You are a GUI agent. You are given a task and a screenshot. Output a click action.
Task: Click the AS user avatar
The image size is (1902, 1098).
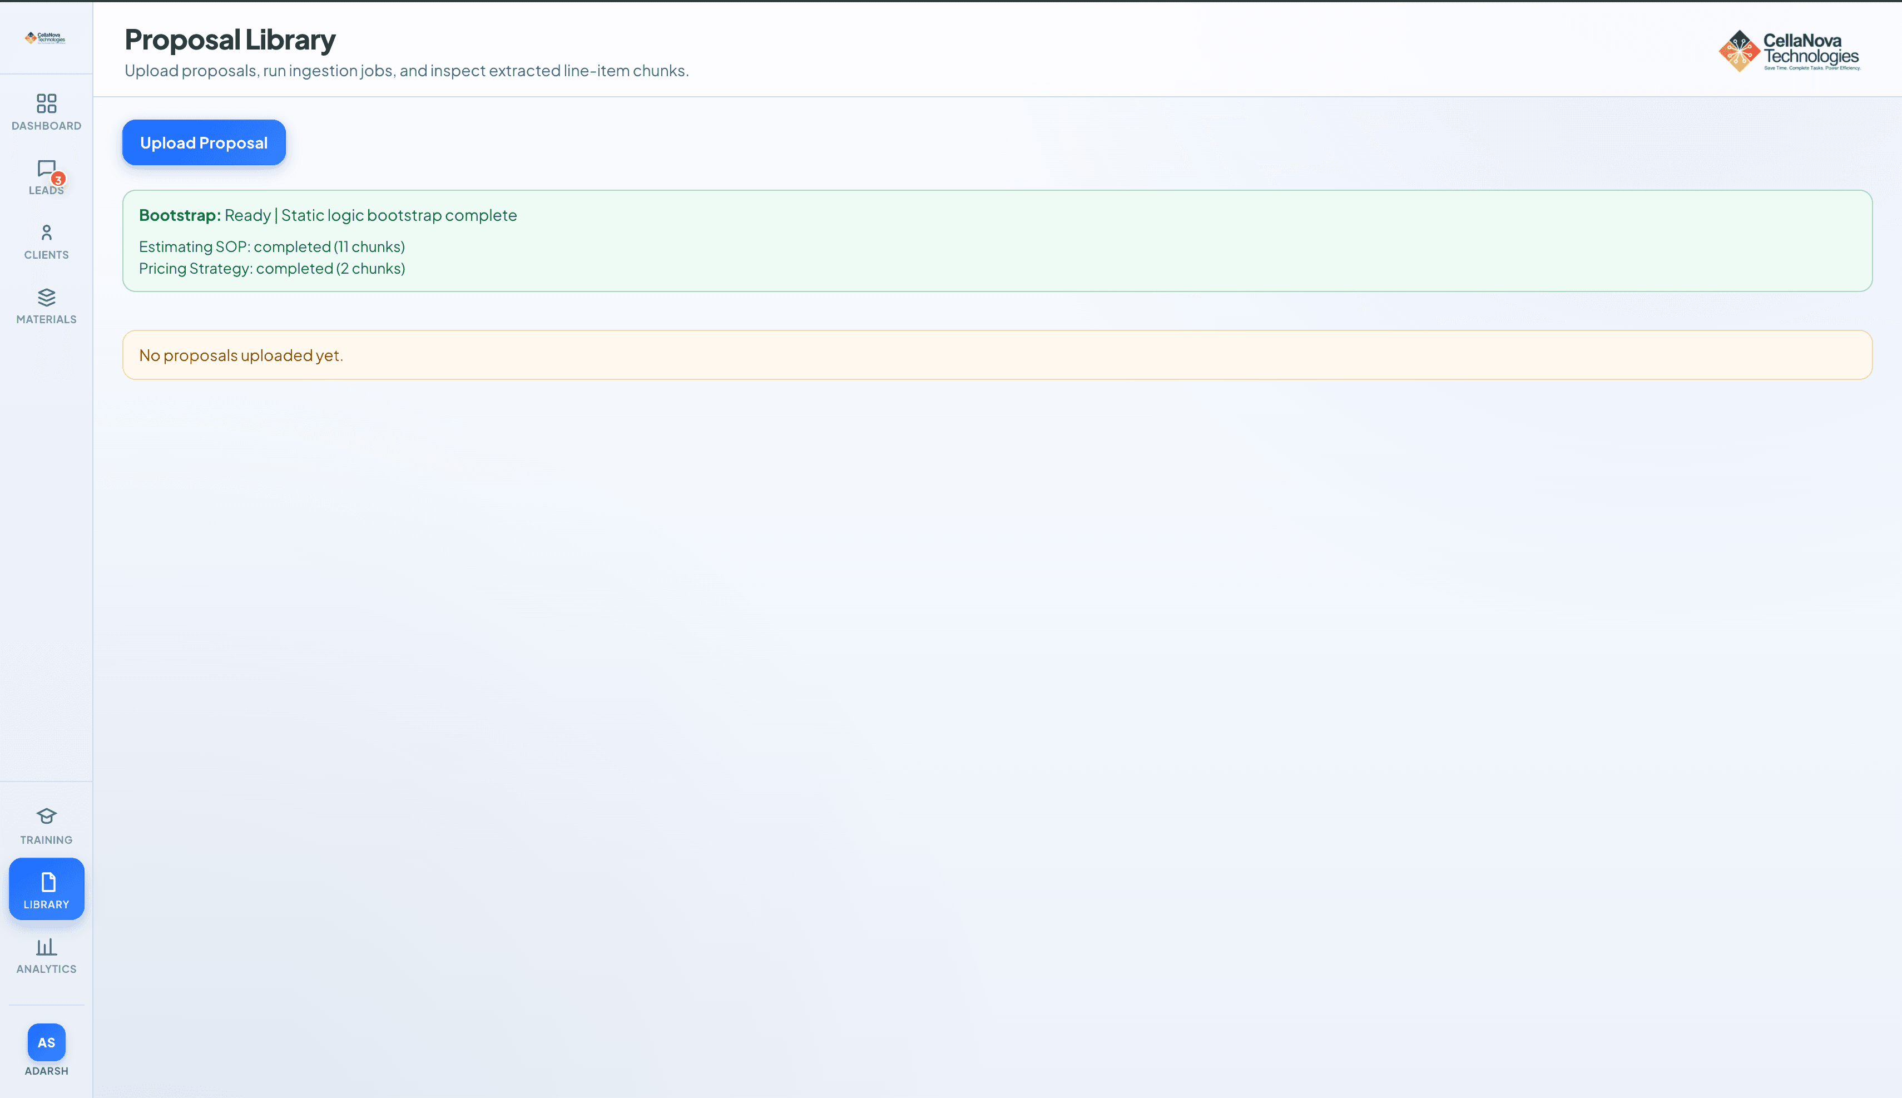(x=46, y=1042)
